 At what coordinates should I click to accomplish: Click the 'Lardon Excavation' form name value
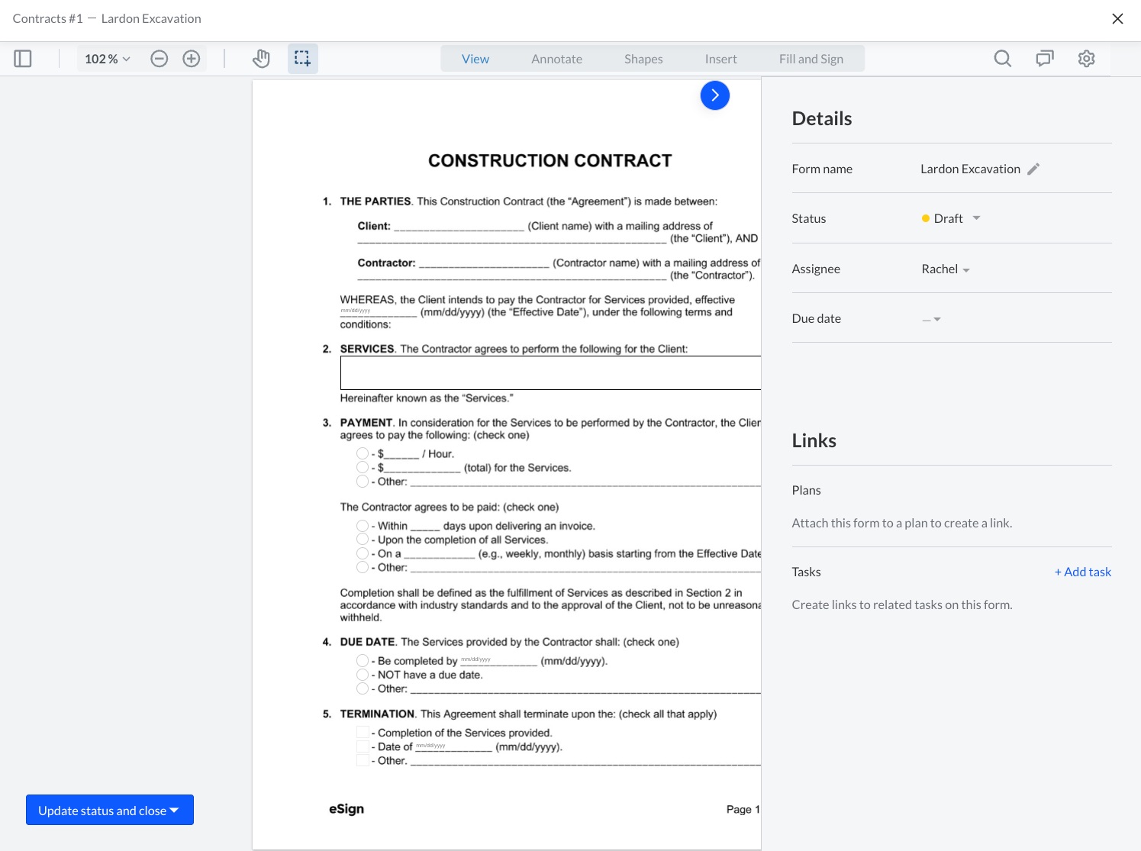tap(970, 169)
